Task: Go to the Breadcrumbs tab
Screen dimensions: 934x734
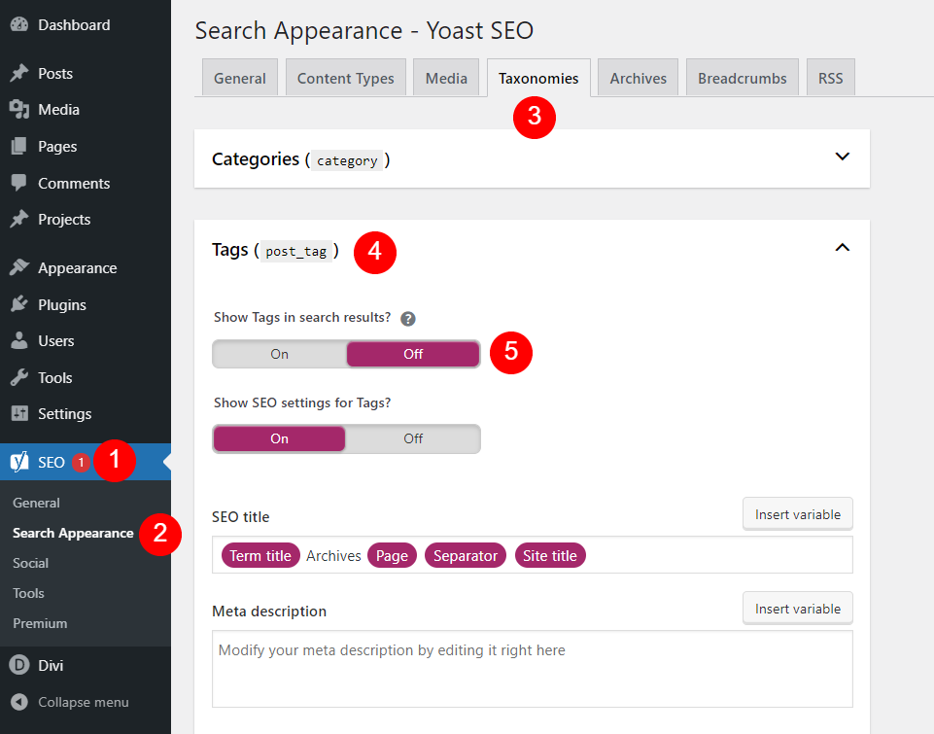Action: [743, 78]
